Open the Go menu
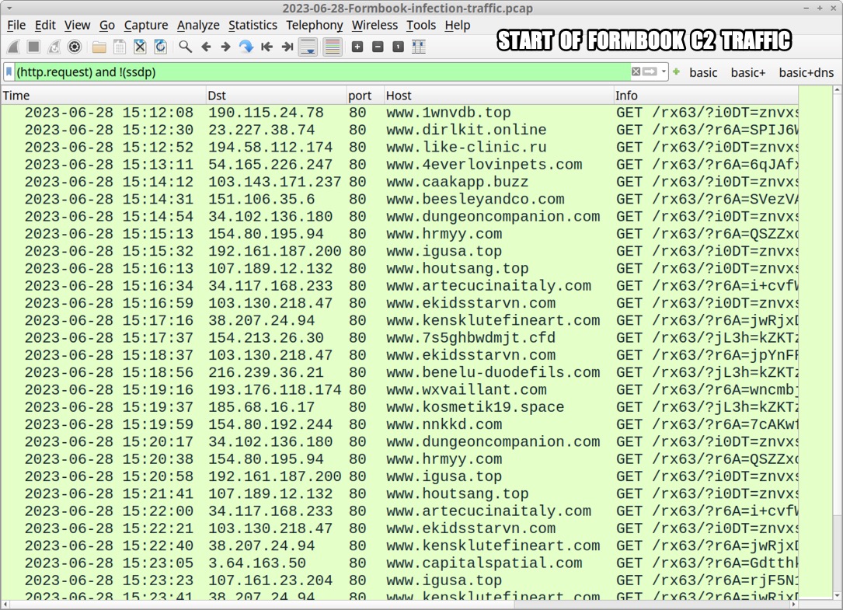The image size is (843, 610). tap(107, 26)
